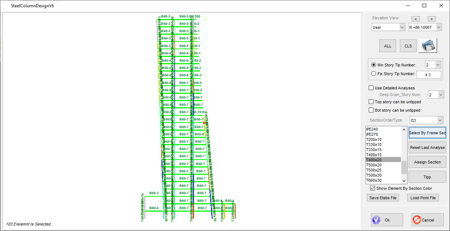
Task: Check Top story can be untipped
Action: (371, 102)
